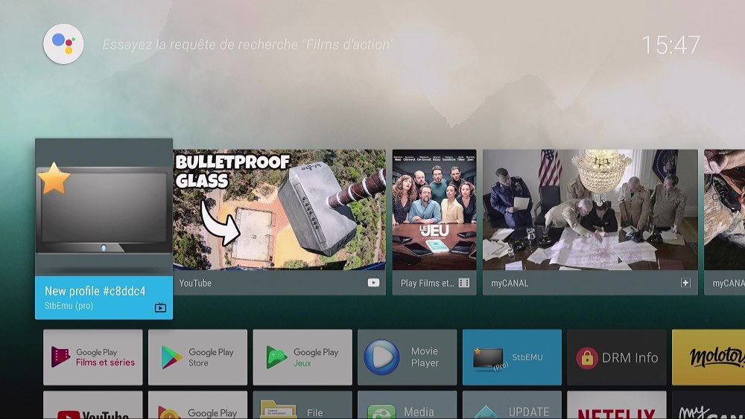Screen dimensions: 745x419
Task: Open the Le Jeu movie poster
Action: coord(434,210)
